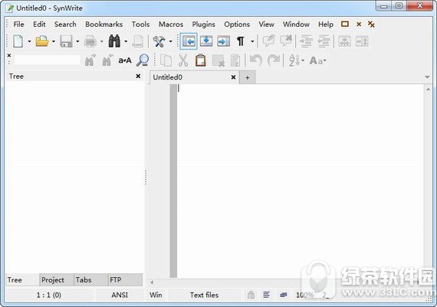The image size is (437, 307).
Task: Click the Paste clipboard icon
Action: pyautogui.click(x=201, y=60)
